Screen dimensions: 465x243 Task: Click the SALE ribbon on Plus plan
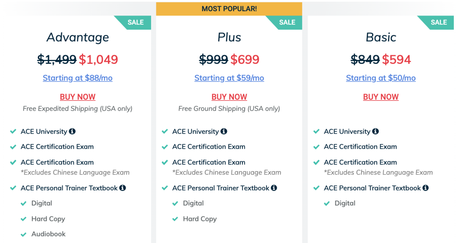coord(288,22)
